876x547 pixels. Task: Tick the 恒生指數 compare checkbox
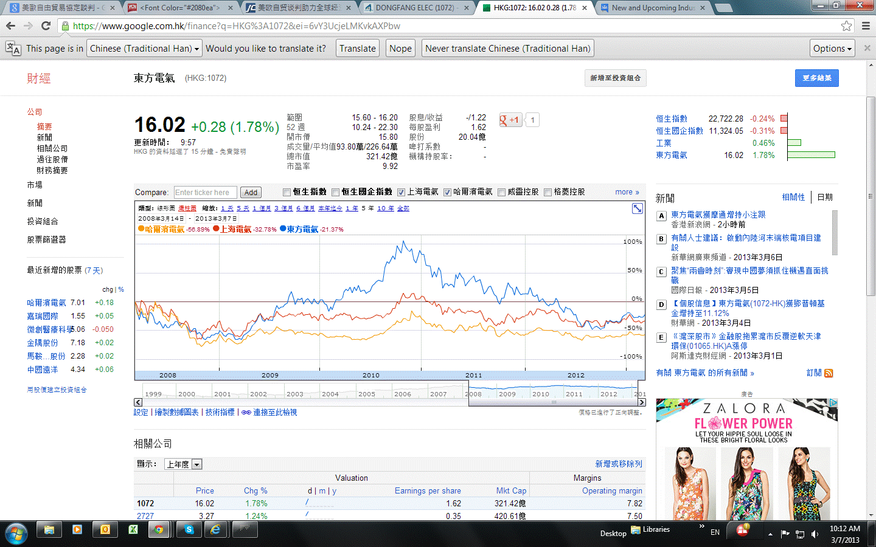point(287,193)
